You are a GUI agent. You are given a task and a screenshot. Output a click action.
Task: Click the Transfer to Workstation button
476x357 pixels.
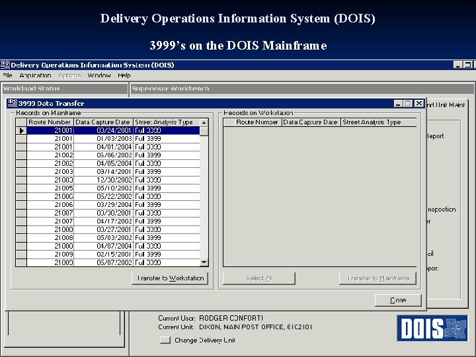(x=170, y=278)
